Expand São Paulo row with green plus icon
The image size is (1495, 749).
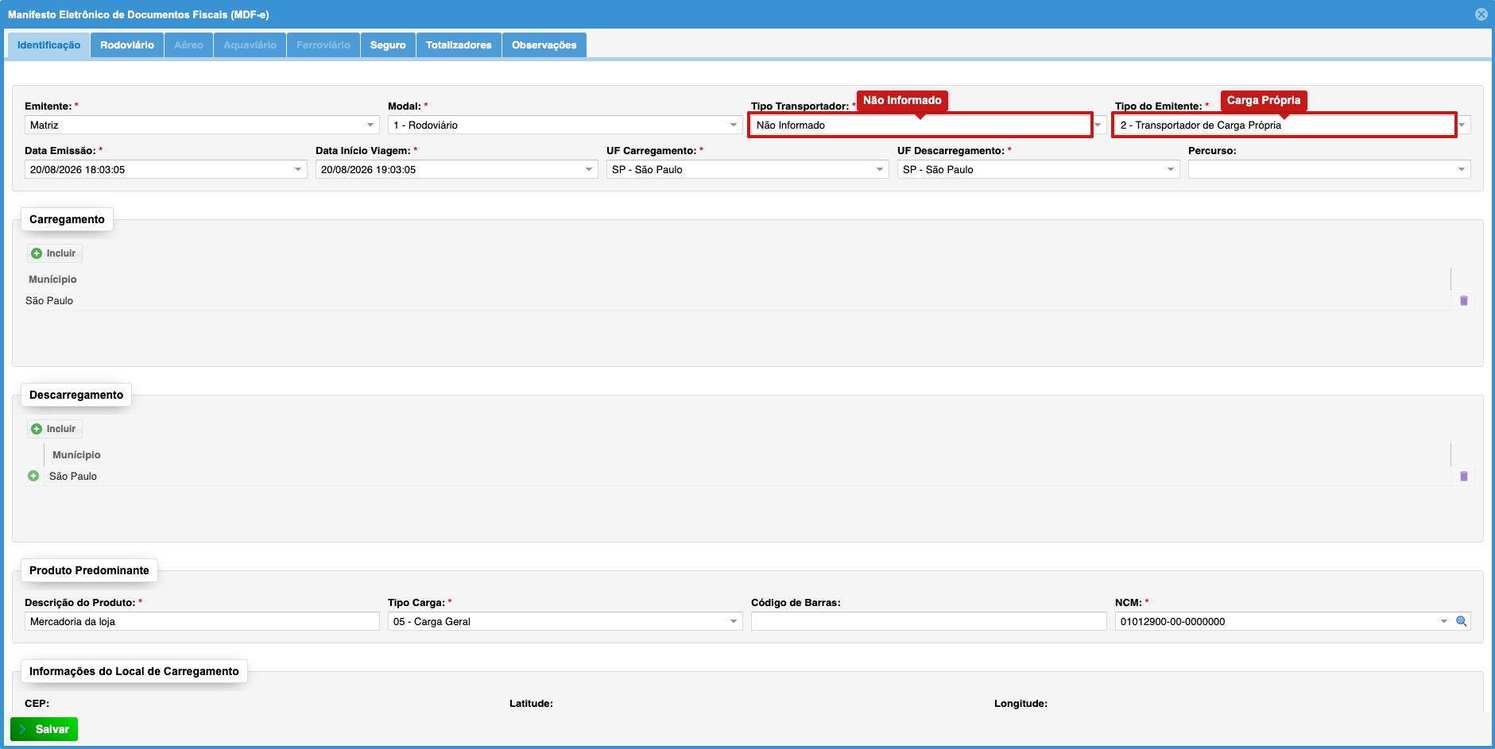[33, 476]
